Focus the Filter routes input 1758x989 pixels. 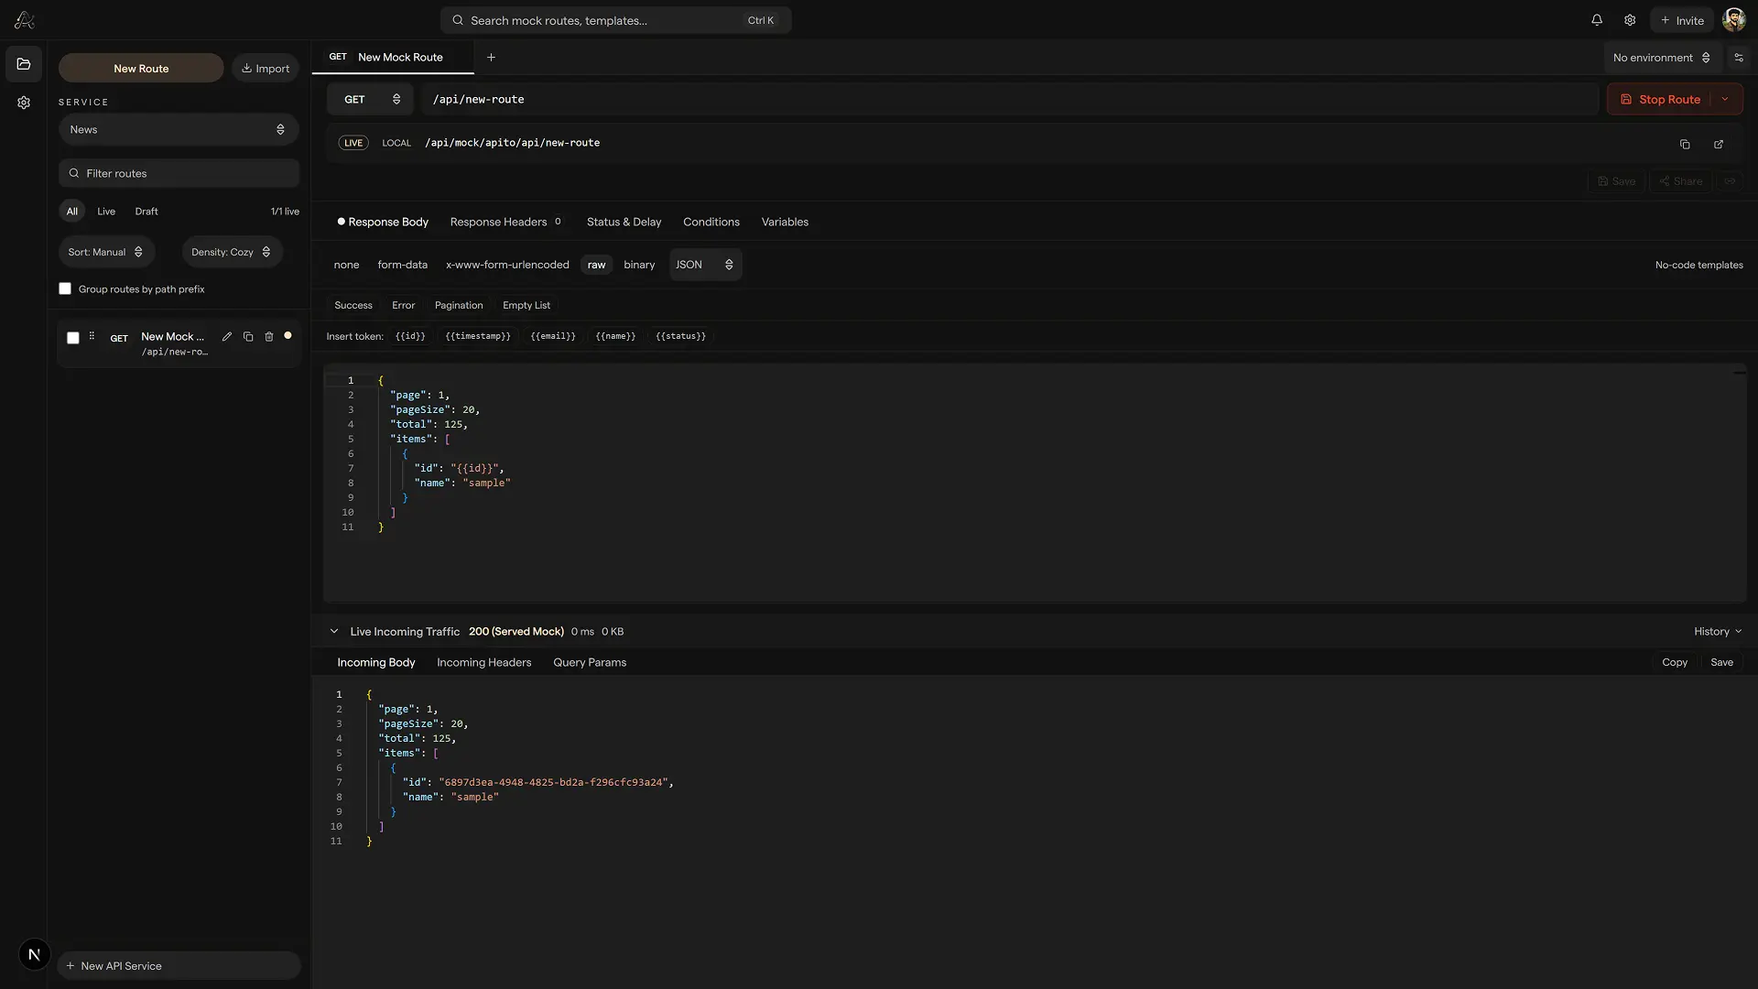tap(179, 173)
